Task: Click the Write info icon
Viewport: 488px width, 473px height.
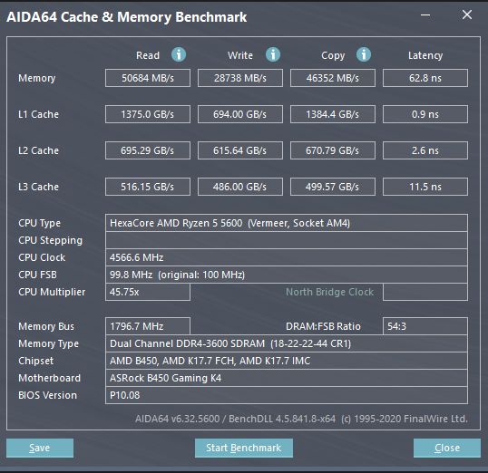Action: 273,54
